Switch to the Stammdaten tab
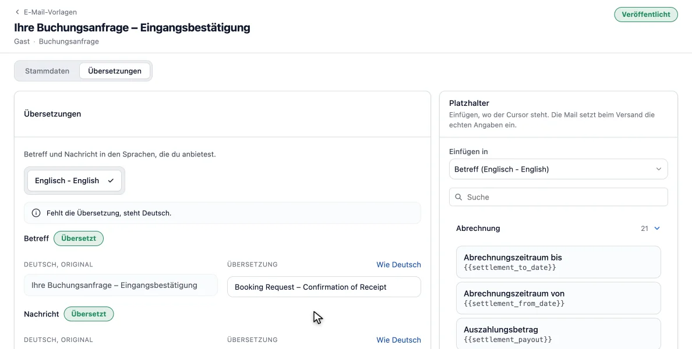The width and height of the screenshot is (692, 349). point(47,71)
